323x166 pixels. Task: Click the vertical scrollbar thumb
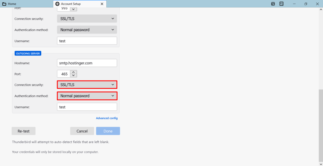point(321,126)
